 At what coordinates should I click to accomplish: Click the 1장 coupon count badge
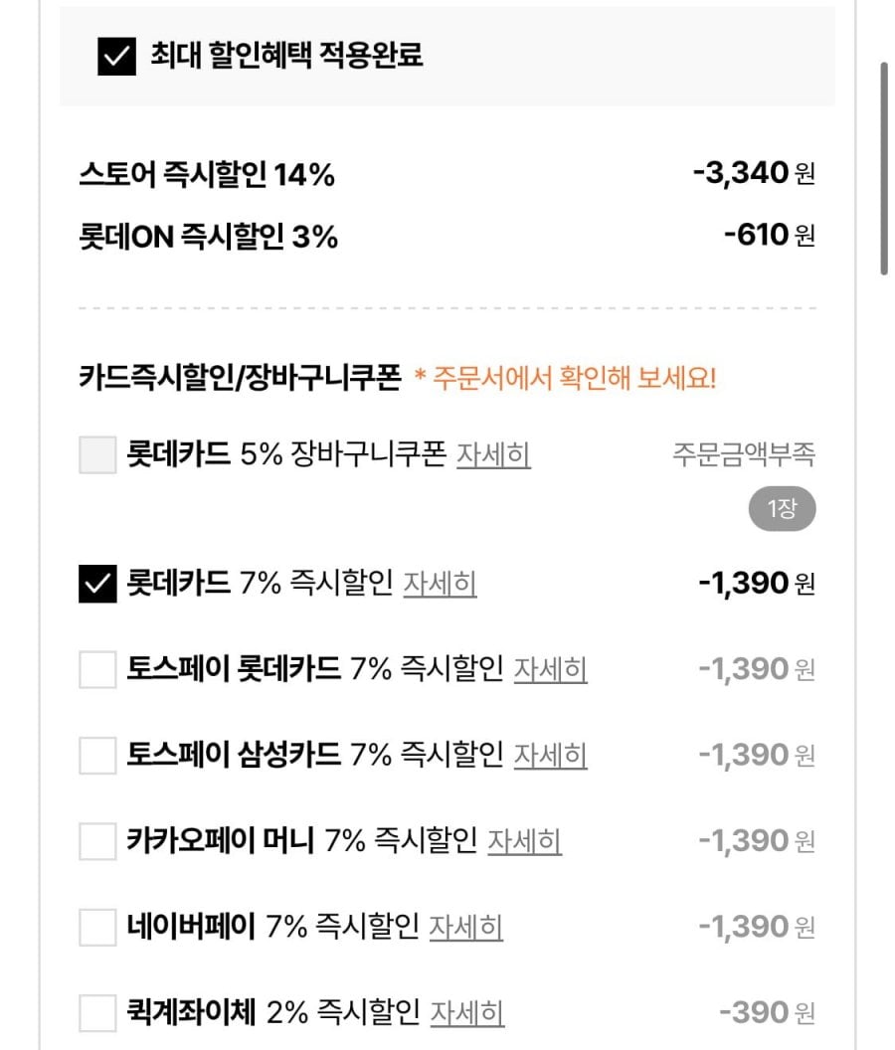pyautogui.click(x=782, y=511)
